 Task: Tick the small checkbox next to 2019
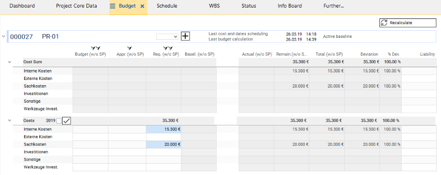pos(59,121)
